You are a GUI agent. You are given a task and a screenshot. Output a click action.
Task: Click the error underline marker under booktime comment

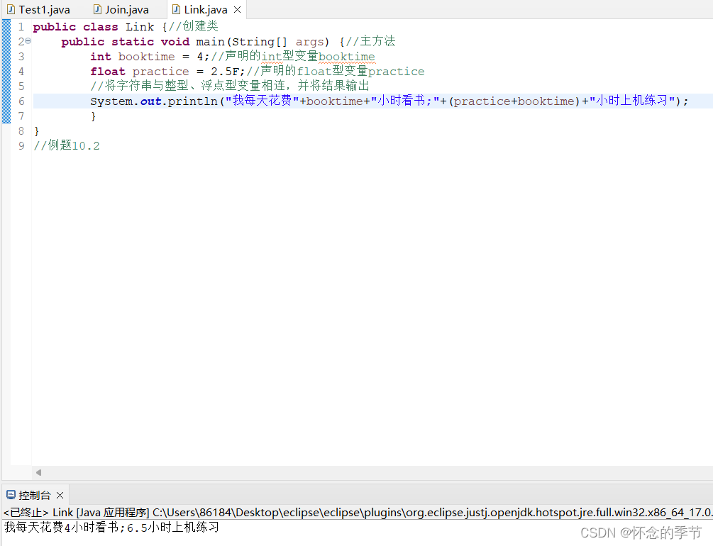click(346, 62)
